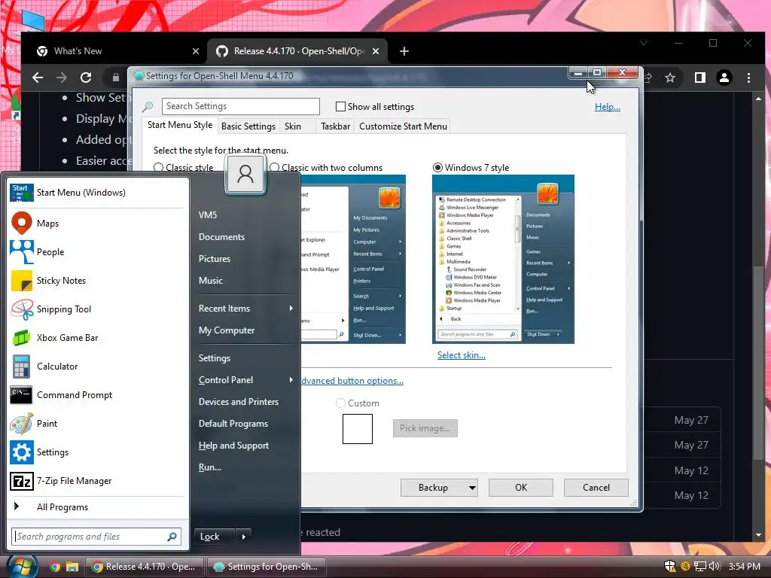
Task: Click Cancel in settings dialog
Action: pyautogui.click(x=596, y=488)
